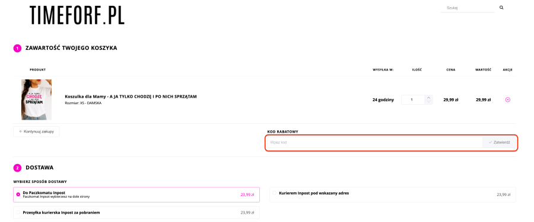Select Kurierem Inpost pod wskazany adres

point(393,194)
